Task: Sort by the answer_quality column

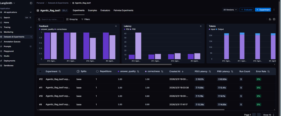Action: click(x=128, y=71)
